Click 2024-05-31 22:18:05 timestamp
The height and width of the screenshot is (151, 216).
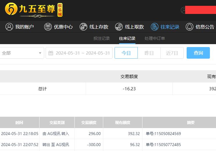20,134
